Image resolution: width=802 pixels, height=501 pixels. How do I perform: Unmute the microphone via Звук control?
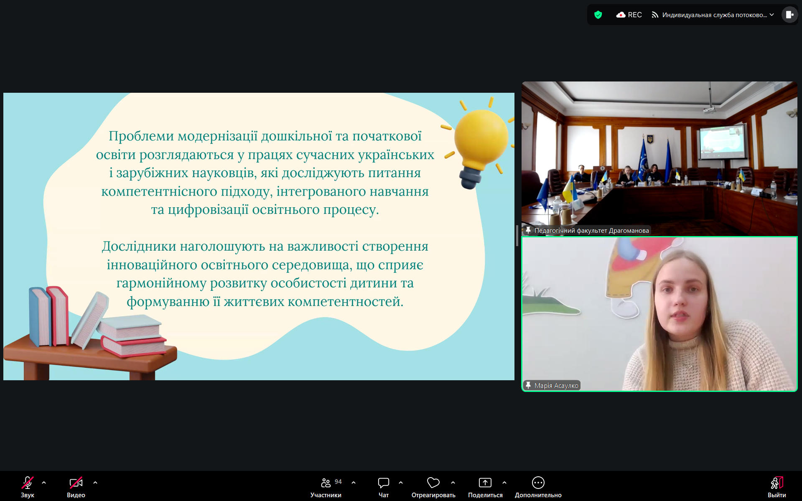pyautogui.click(x=27, y=483)
